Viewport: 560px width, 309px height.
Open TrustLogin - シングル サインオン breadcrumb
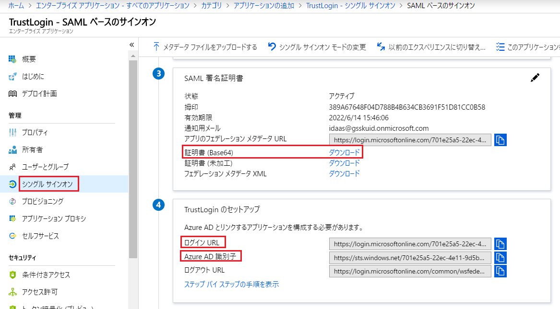pos(351,6)
